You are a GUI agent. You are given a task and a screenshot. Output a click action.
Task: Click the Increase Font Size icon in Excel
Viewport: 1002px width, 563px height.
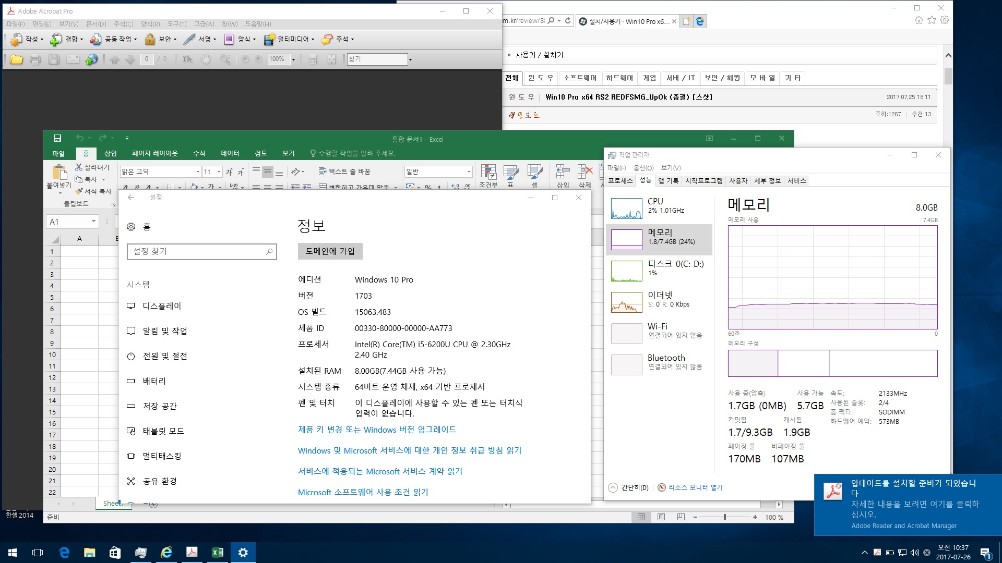point(229,172)
